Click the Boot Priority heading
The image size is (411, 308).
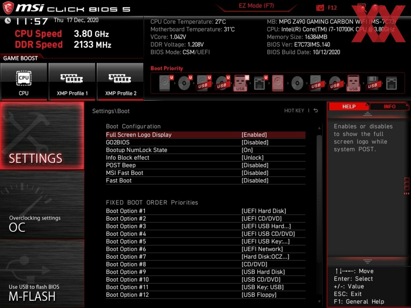[x=167, y=68]
